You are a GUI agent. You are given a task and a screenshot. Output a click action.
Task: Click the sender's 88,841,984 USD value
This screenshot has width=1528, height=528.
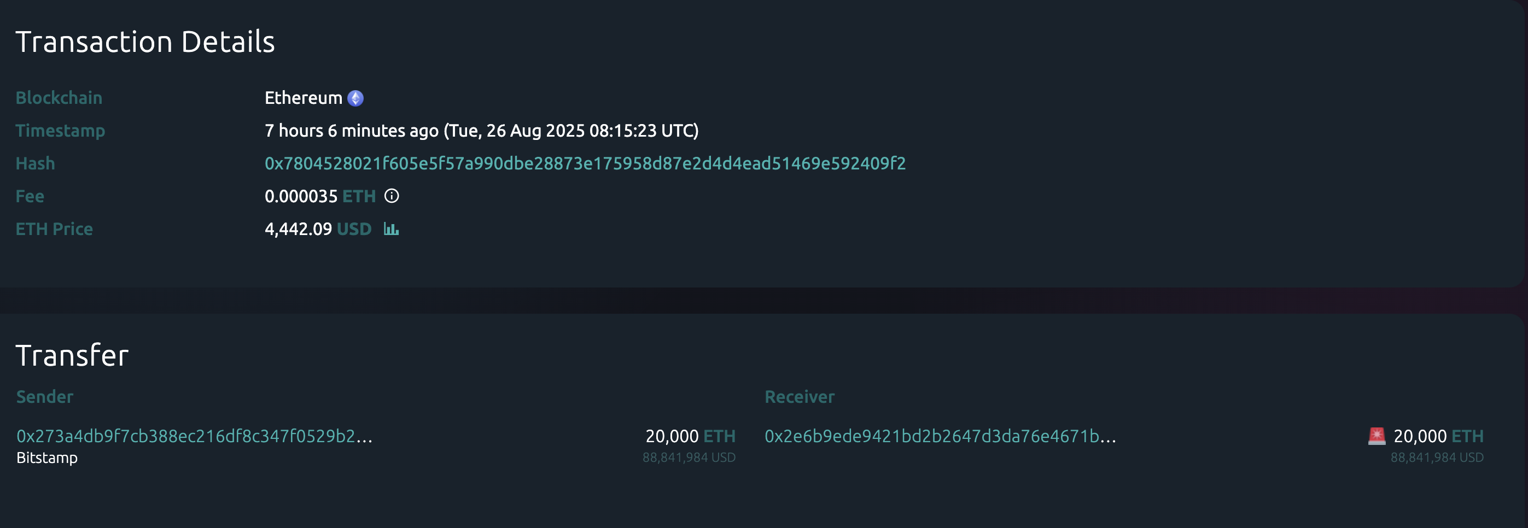click(x=689, y=457)
